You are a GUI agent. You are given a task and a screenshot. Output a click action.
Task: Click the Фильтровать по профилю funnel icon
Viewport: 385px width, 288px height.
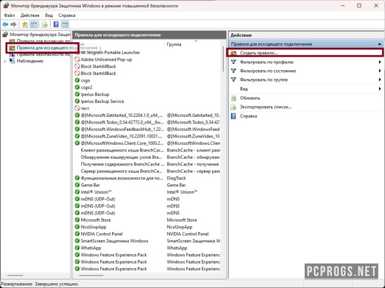coord(234,62)
